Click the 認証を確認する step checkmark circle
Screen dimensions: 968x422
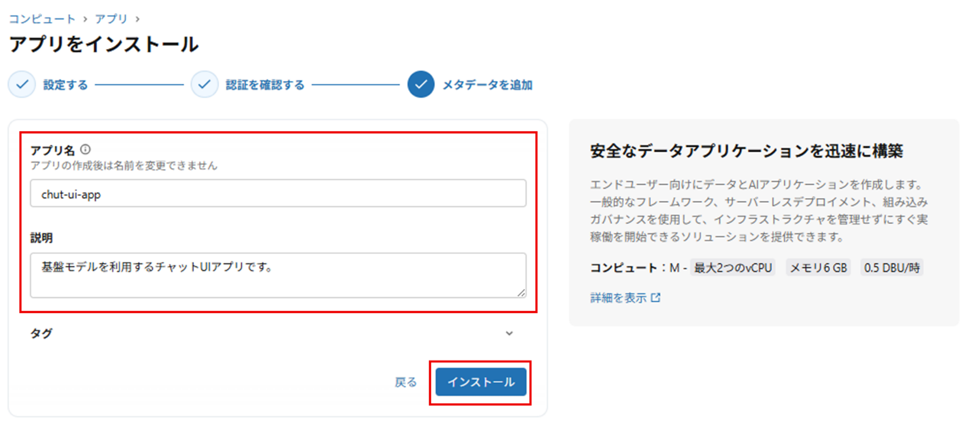click(x=204, y=84)
